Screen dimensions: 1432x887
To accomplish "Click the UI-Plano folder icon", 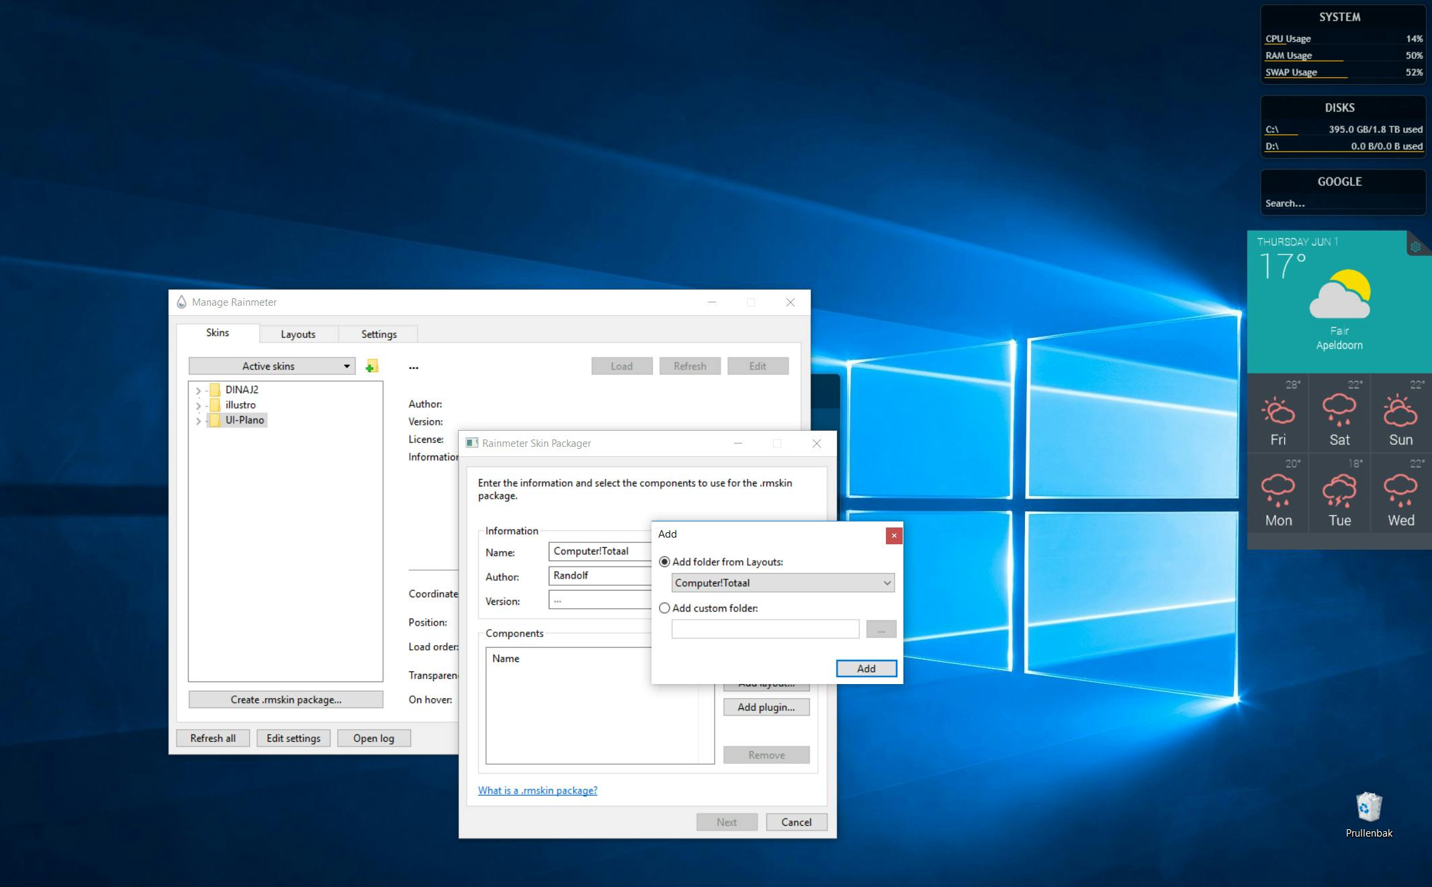I will 215,420.
